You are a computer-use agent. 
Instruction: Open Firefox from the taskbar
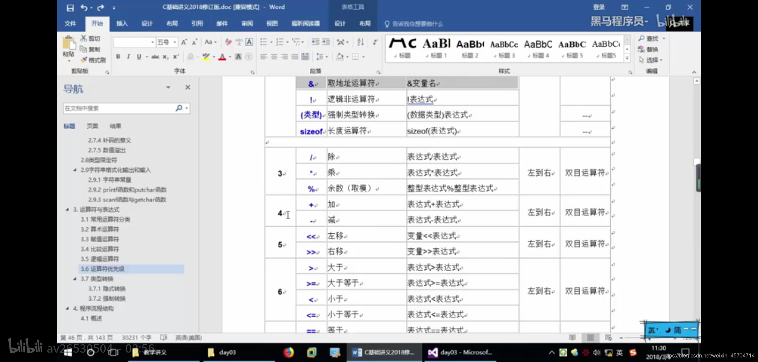[x=288, y=352]
